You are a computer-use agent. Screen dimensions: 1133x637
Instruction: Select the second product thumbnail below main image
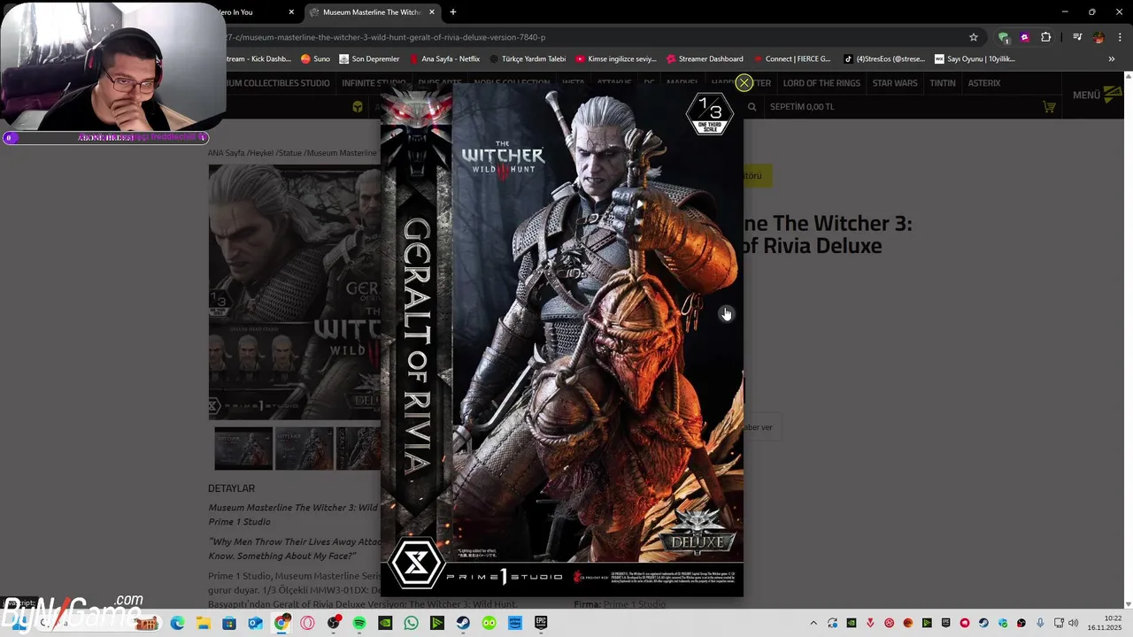click(304, 448)
